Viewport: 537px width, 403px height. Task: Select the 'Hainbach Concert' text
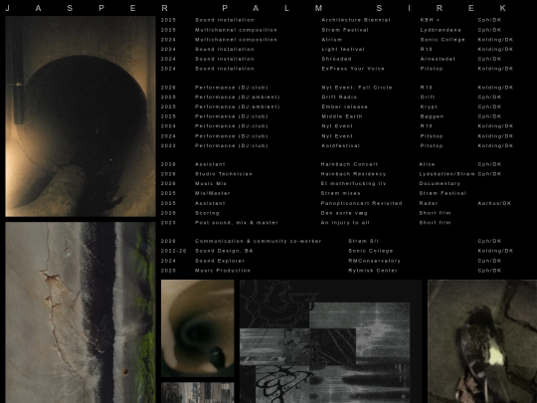349,164
